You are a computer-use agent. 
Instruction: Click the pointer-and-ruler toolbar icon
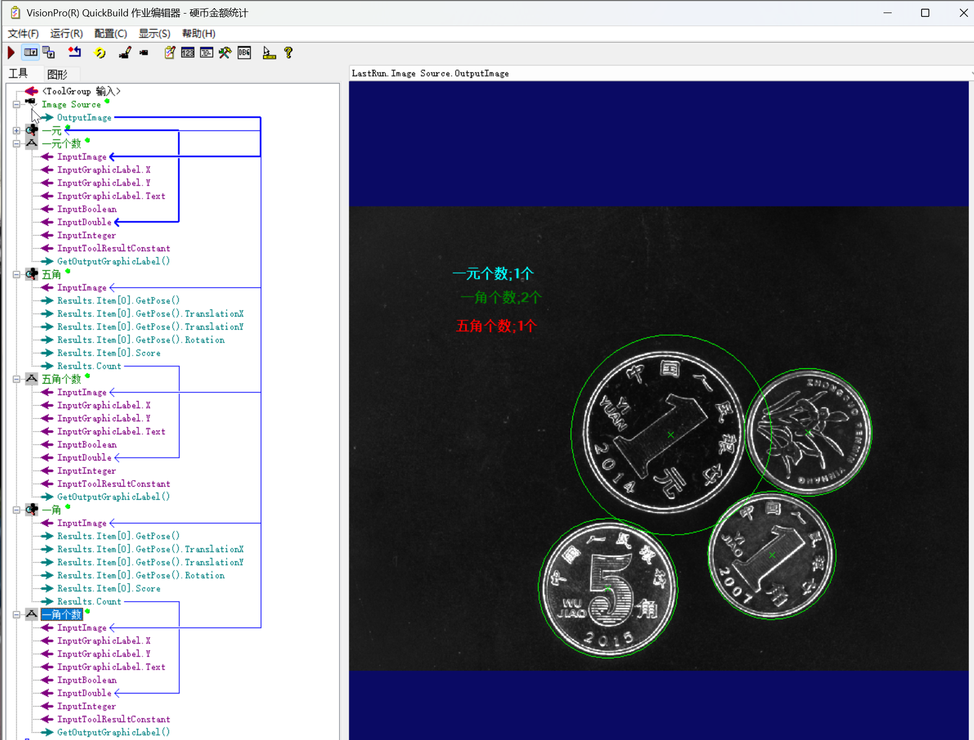click(x=269, y=53)
